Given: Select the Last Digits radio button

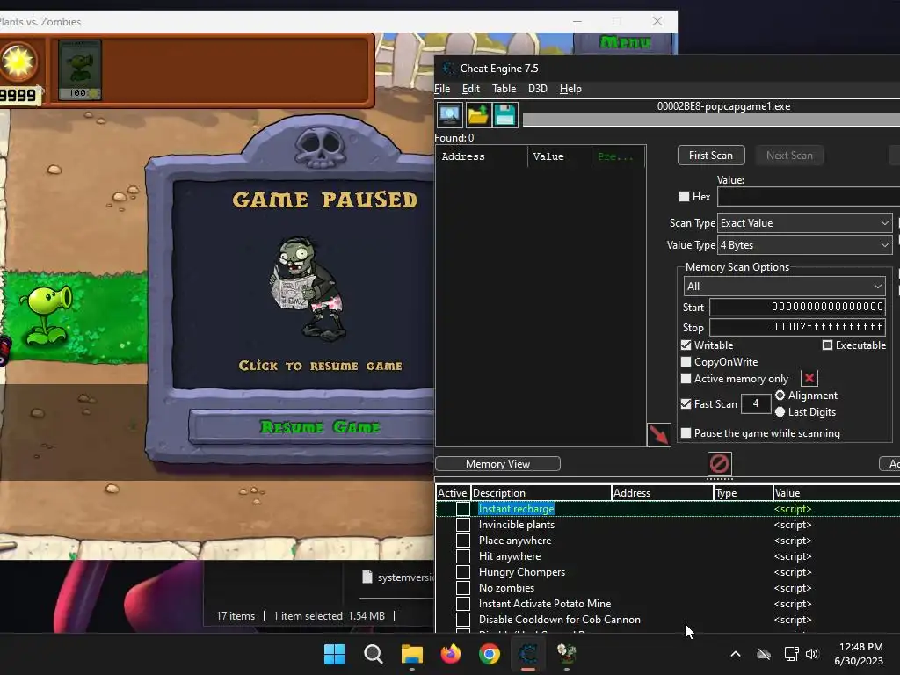Looking at the screenshot, I should (x=780, y=411).
